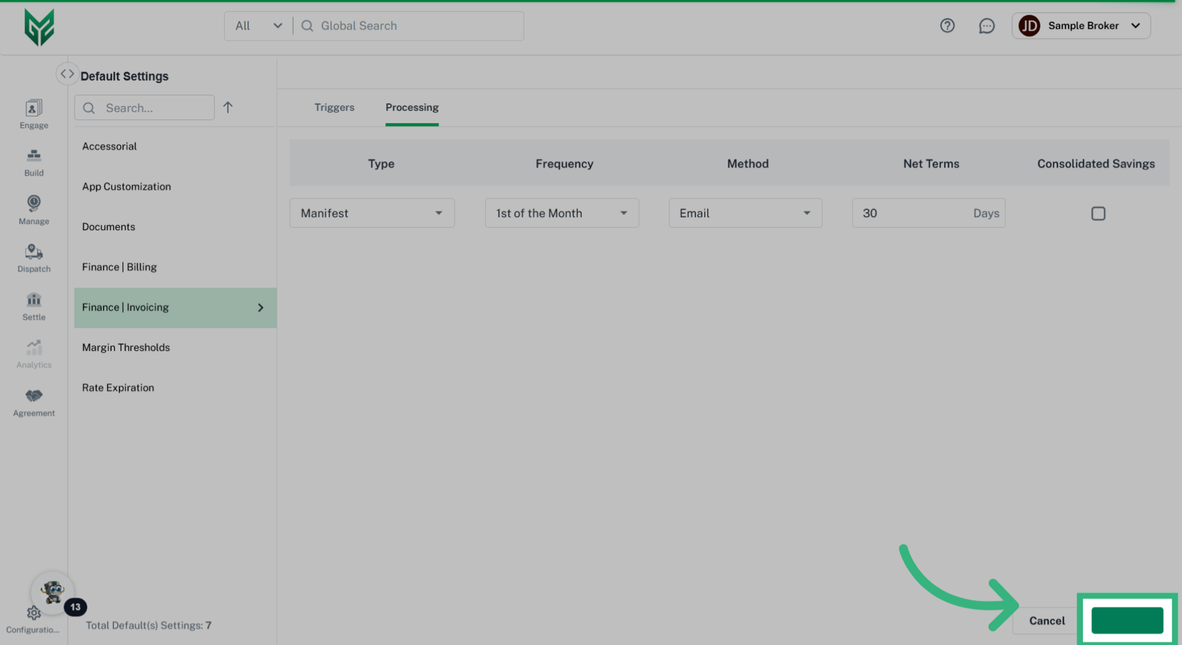Go to the Dispatch module
Viewport: 1182px width, 645px height.
tap(34, 258)
